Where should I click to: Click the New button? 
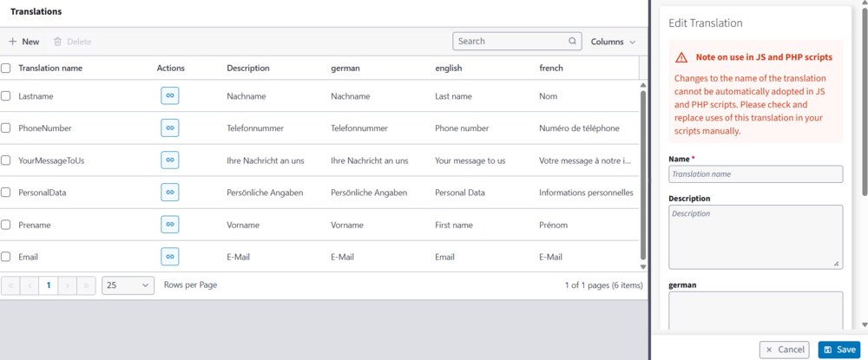tap(23, 42)
